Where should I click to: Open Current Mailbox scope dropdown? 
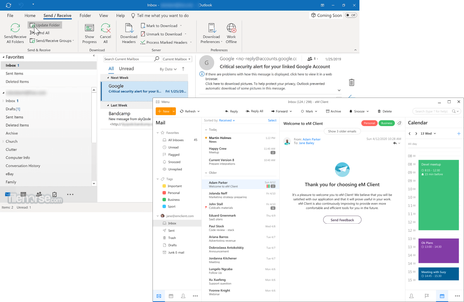point(177,59)
